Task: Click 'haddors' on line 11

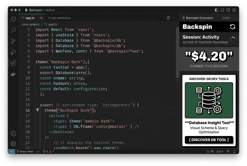Action: pyautogui.click(x=61, y=83)
